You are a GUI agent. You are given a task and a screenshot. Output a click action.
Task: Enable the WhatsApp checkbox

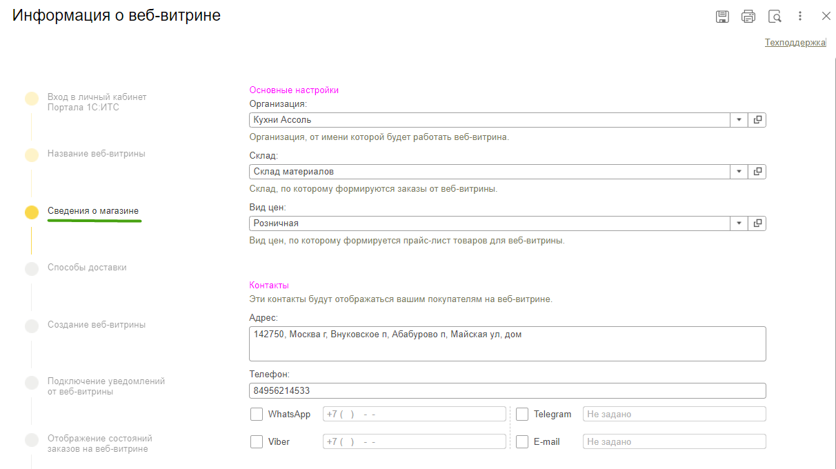[257, 415]
